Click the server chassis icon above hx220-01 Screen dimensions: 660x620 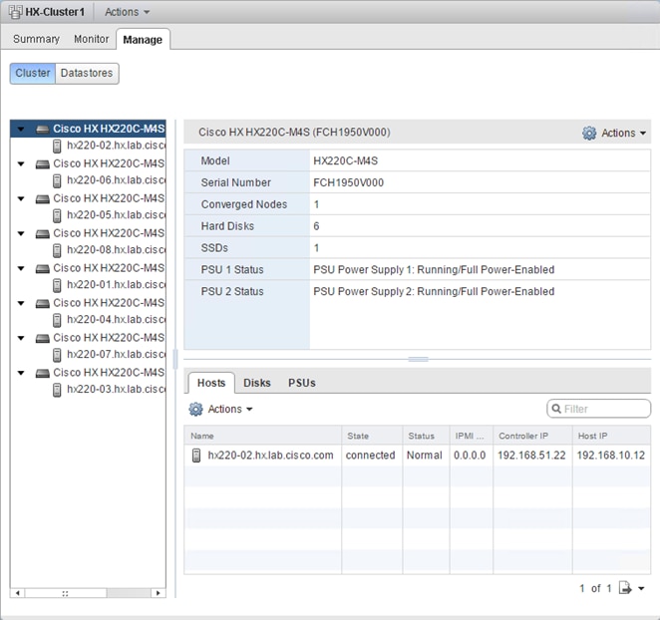43,269
